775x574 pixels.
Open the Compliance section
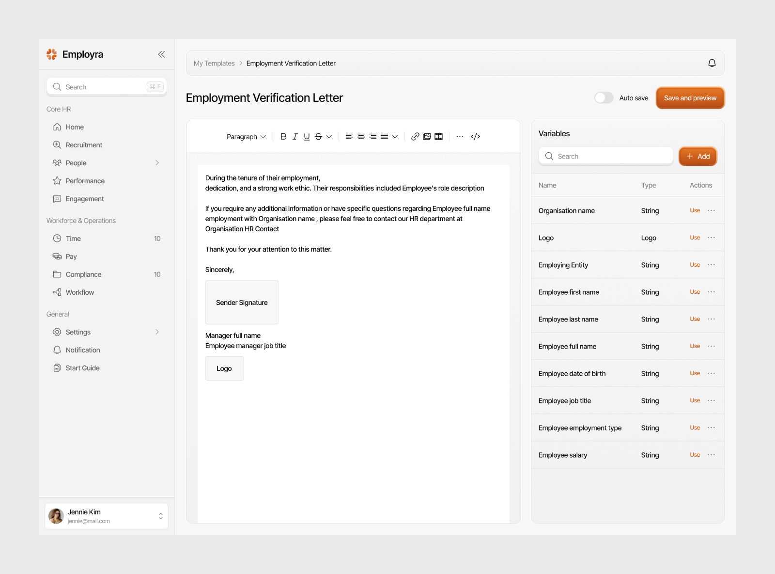point(107,274)
